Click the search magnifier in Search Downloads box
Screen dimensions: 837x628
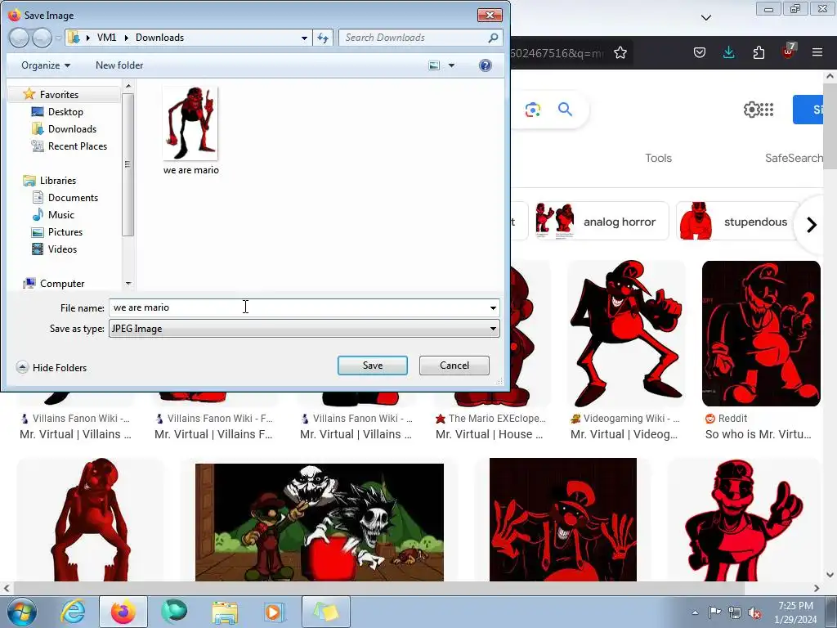[x=493, y=38]
